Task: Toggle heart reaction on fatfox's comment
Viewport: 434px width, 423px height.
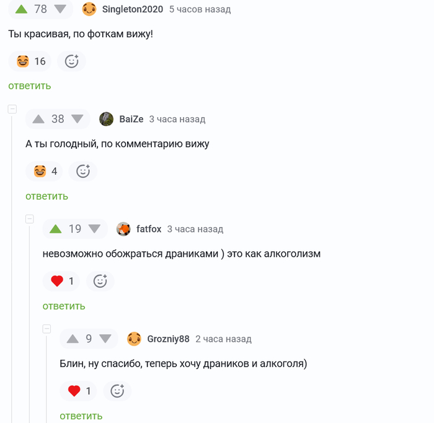Action: 61,281
